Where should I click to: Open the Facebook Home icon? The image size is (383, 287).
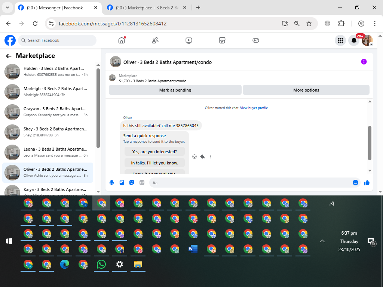(x=122, y=40)
